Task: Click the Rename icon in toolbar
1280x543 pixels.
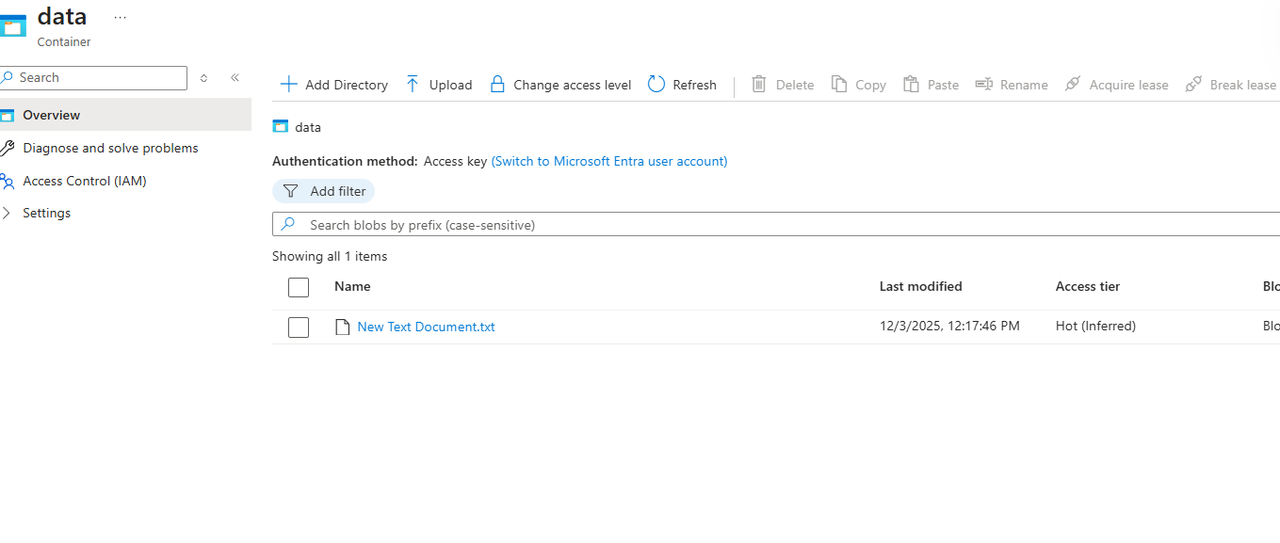Action: point(984,85)
